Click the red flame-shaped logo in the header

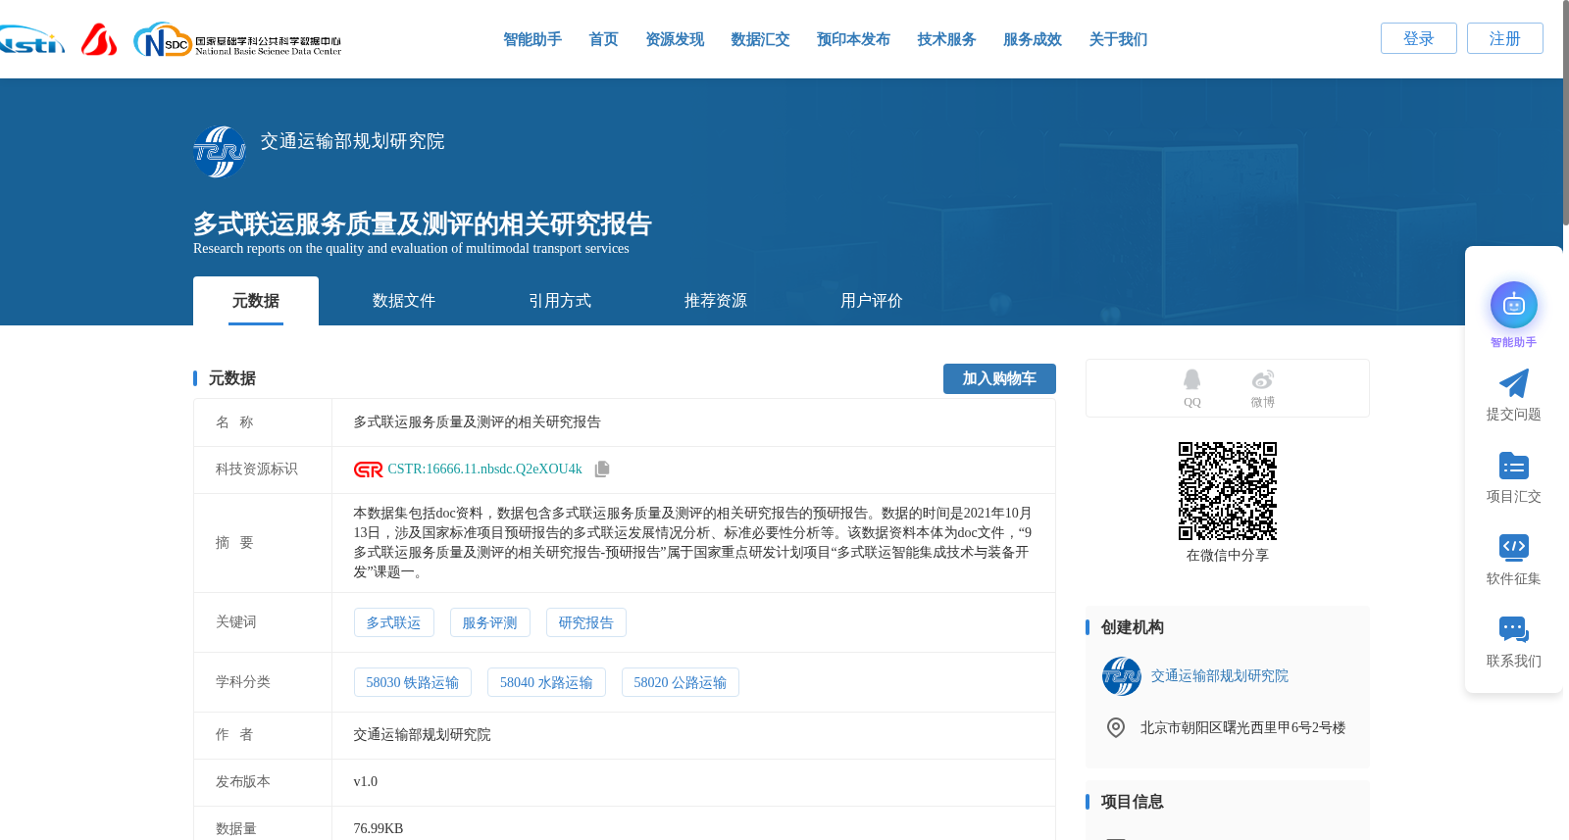[x=99, y=39]
